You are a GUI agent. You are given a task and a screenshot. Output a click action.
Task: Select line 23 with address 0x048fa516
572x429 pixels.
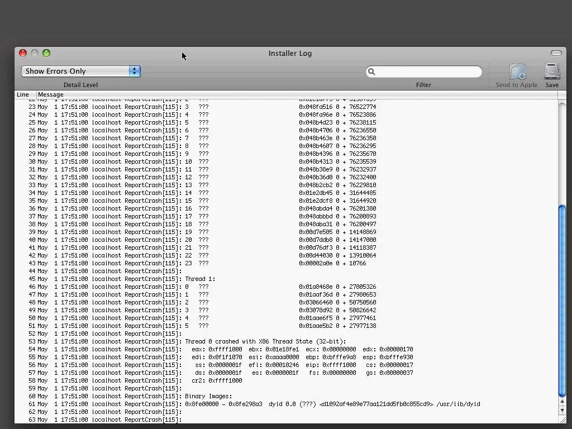click(x=286, y=107)
